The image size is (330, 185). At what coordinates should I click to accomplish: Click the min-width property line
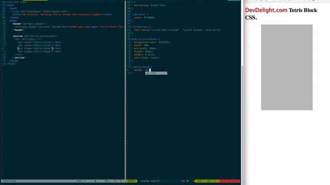[145, 48]
